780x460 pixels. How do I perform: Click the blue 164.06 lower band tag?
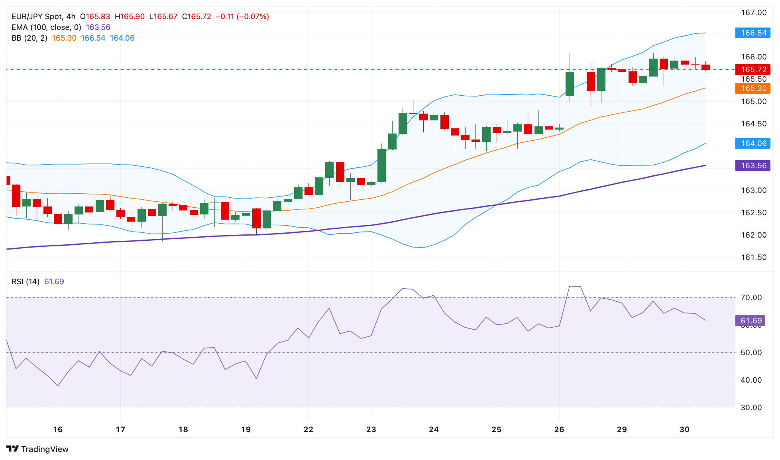click(x=752, y=144)
